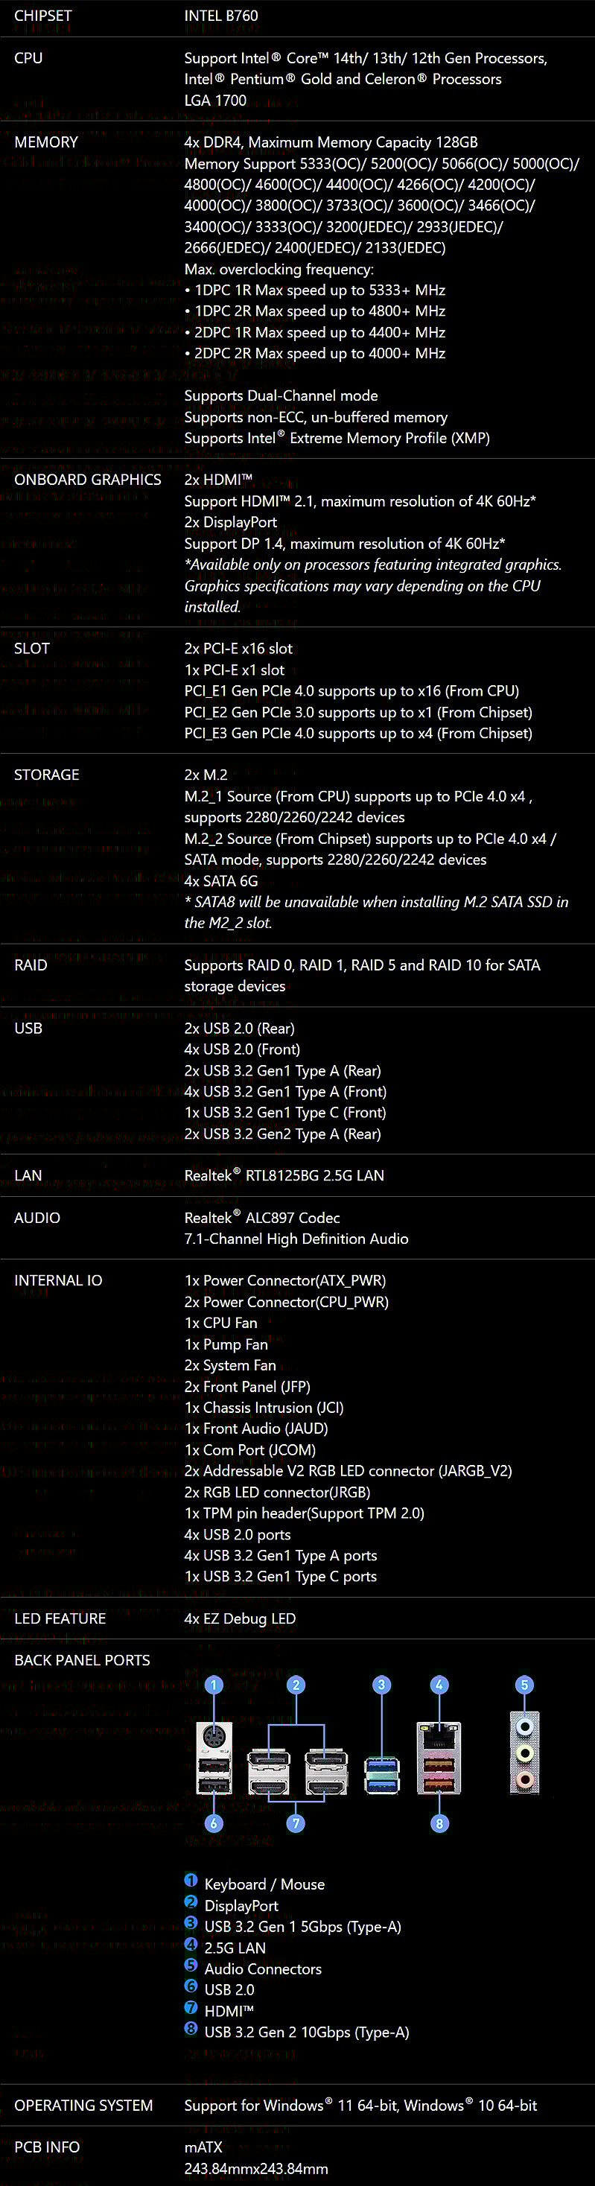This screenshot has height=2186, width=595.
Task: Click the green audio jack in the middle
Action: 524,1753
